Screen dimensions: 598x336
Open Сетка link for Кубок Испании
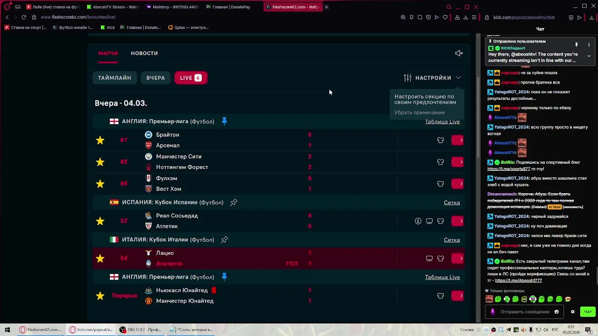point(452,203)
